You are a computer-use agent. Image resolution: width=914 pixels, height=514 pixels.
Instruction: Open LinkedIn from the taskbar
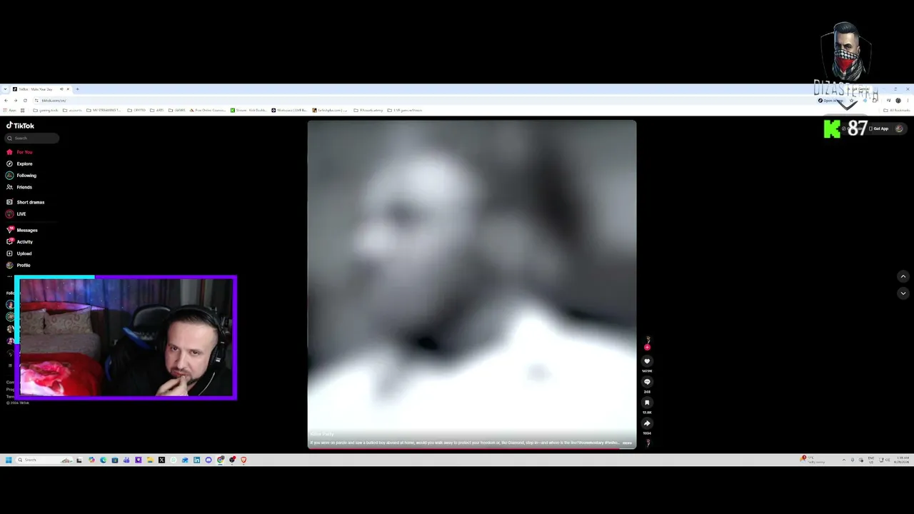pos(196,460)
